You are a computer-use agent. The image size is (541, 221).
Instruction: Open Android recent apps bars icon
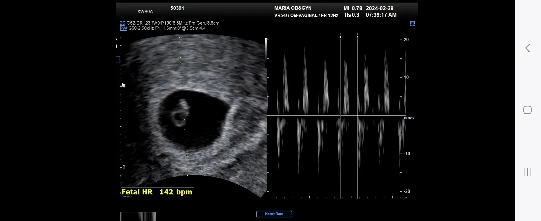click(x=527, y=172)
